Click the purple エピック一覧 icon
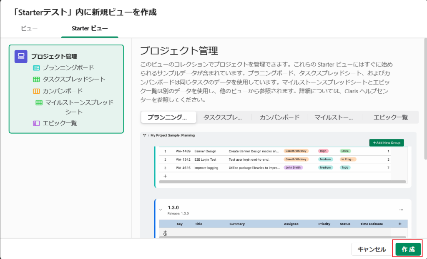This screenshot has width=427, height=259. [36, 123]
